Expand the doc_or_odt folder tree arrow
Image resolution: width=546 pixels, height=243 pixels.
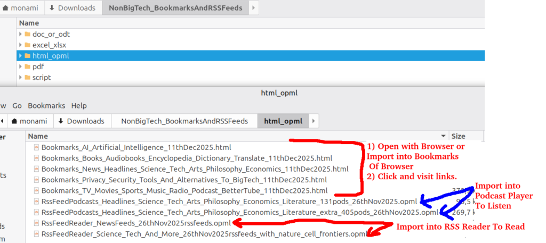point(20,34)
